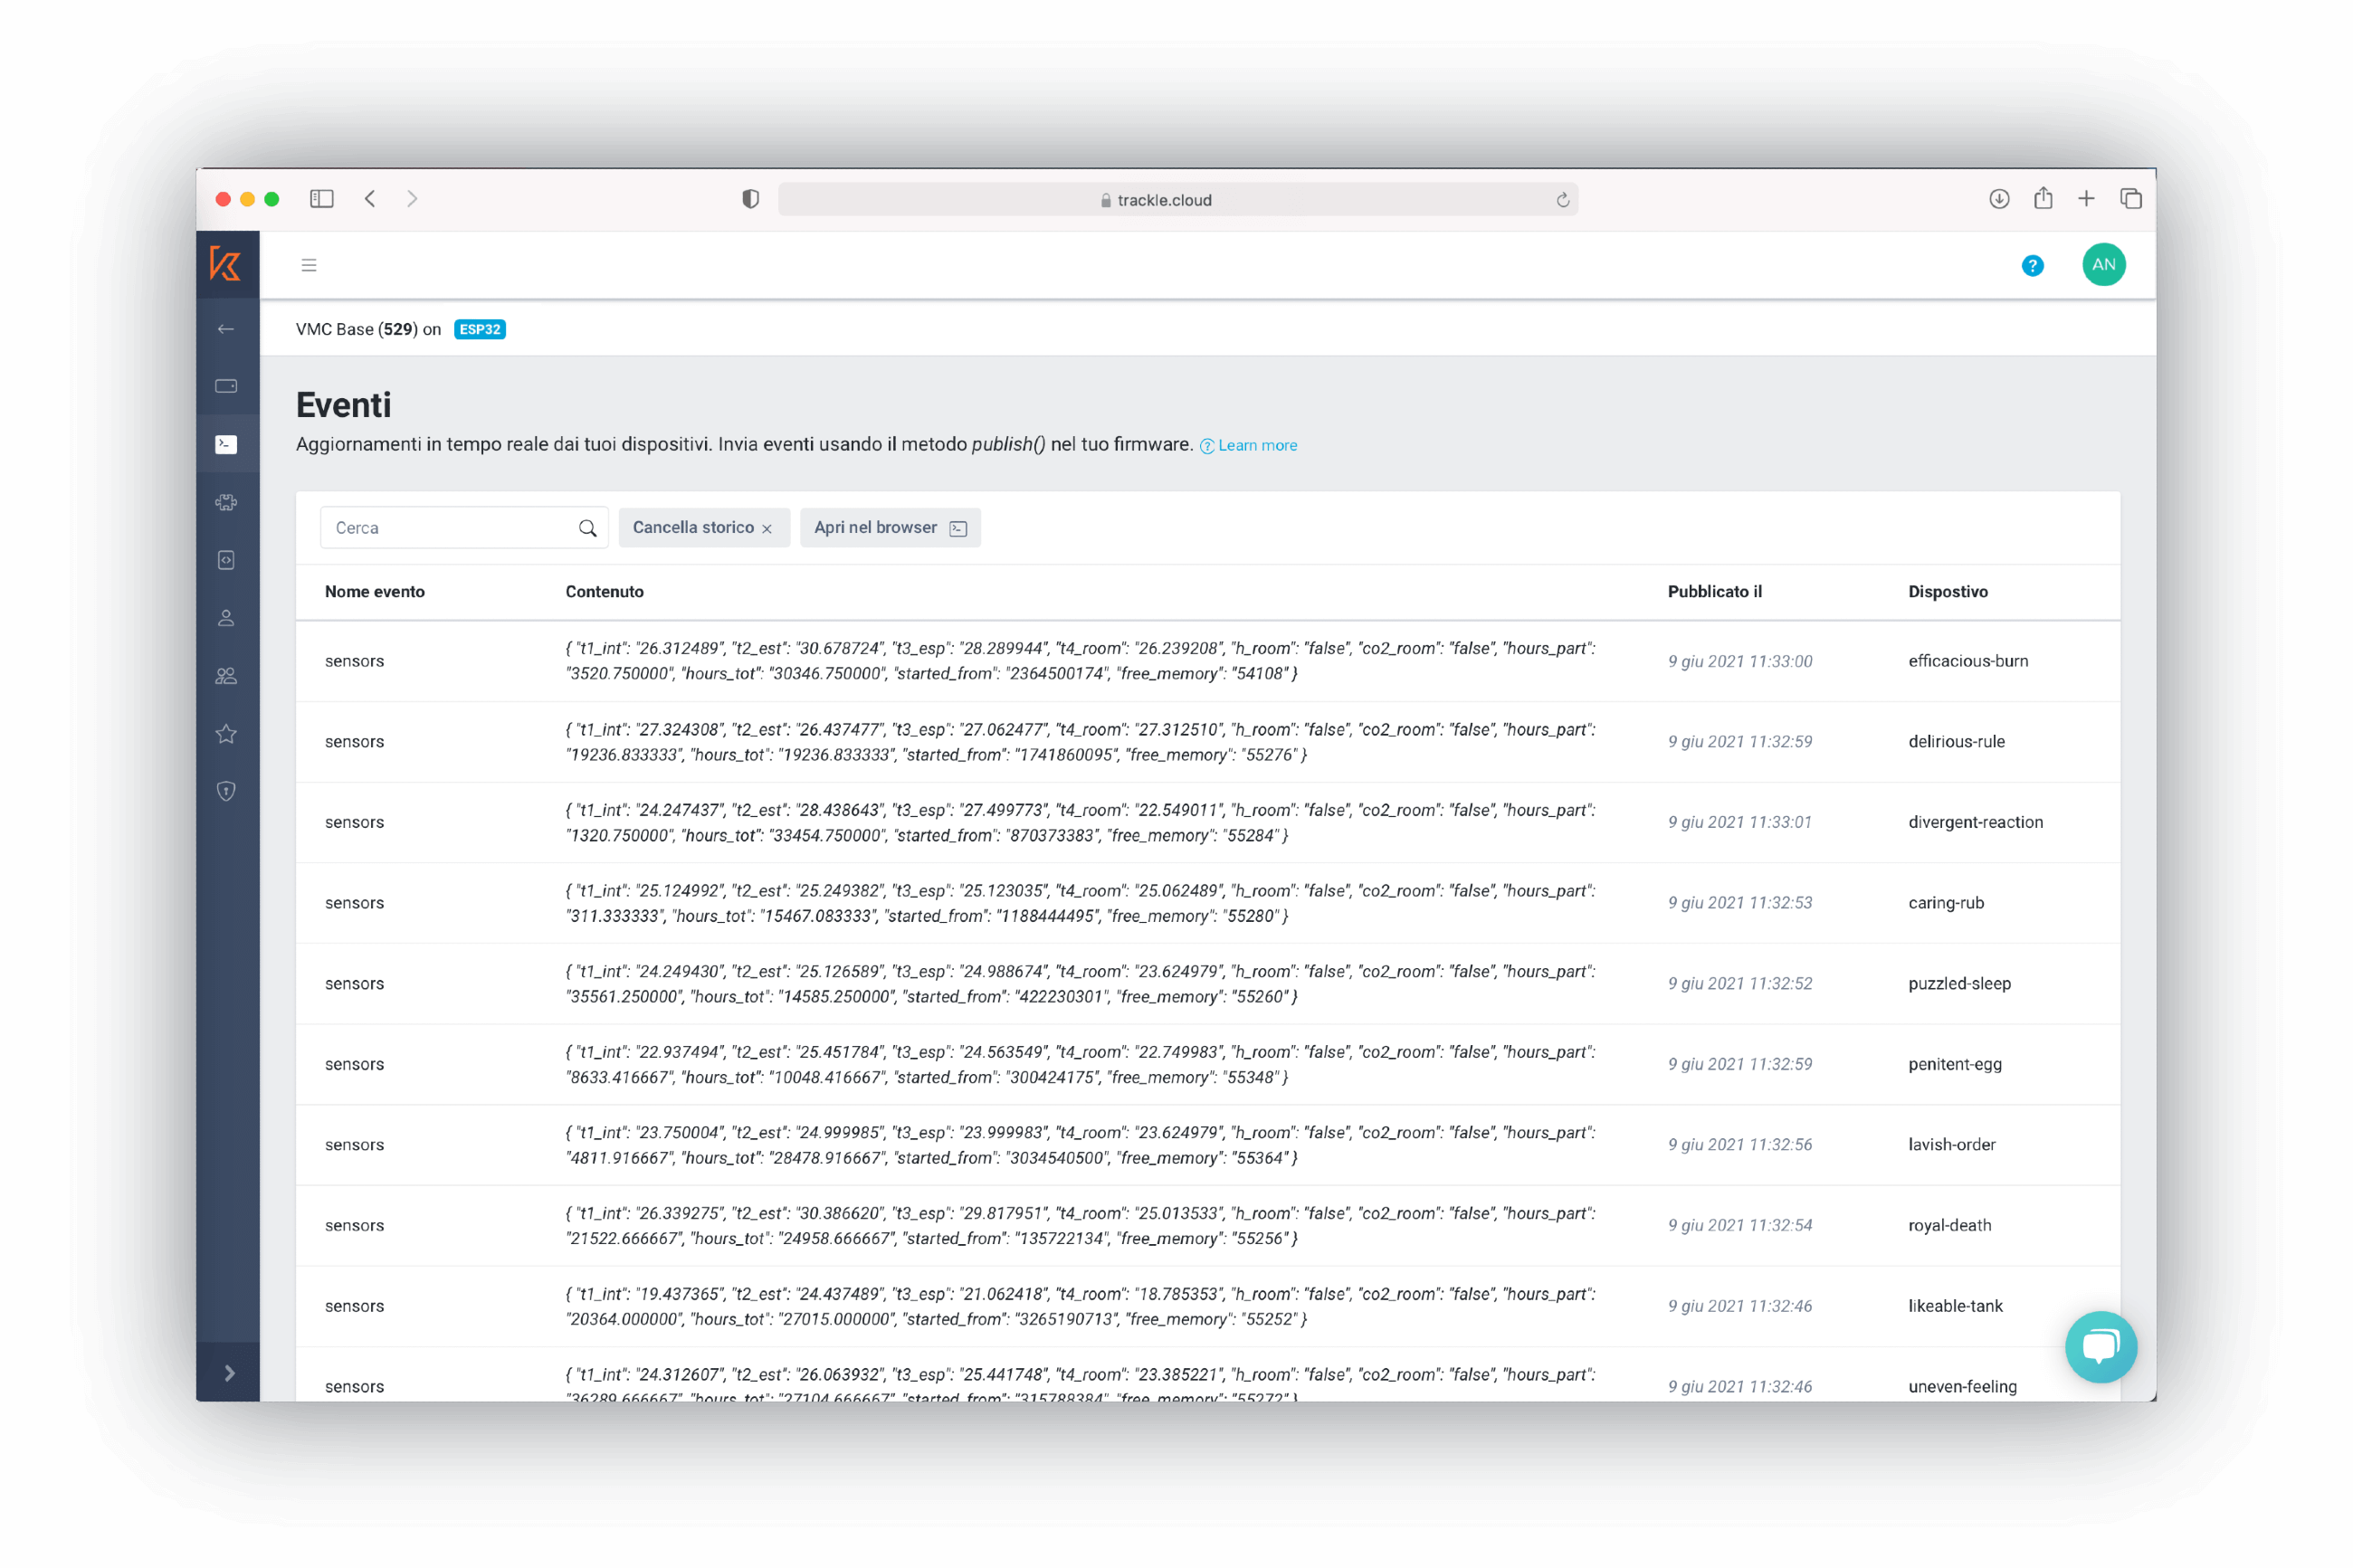Click the Trackle logo icon
The width and height of the screenshot is (2353, 1568).
[226, 264]
